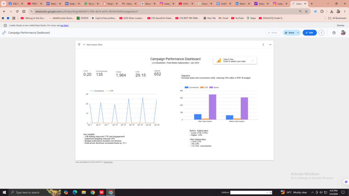Open the Default Data selector dropdown
This screenshot has width=349, height=196.
(x=234, y=61)
